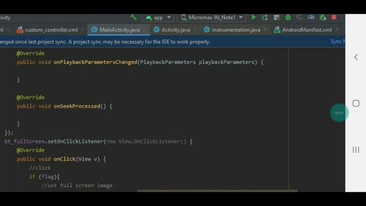Click the Run with Coverage icon
This screenshot has width=366, height=206.
coord(299,18)
